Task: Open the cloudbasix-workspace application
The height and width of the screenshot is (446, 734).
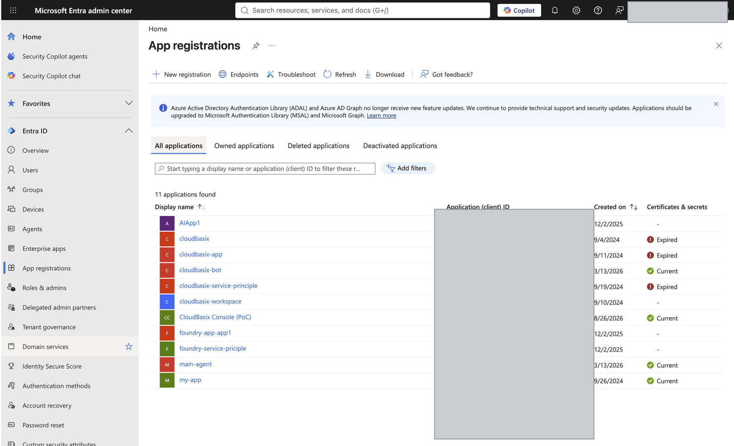Action: (210, 301)
